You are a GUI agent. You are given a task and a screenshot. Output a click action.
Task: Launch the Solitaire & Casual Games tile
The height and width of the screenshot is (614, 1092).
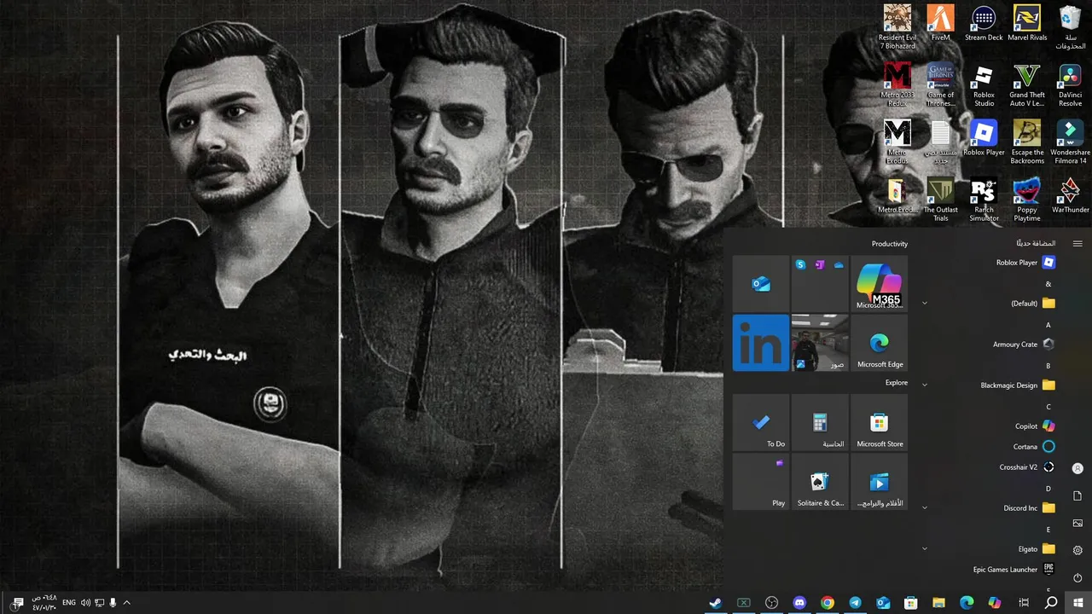pos(820,481)
